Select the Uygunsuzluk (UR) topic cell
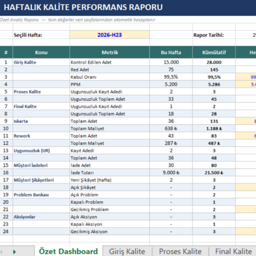 41,150
